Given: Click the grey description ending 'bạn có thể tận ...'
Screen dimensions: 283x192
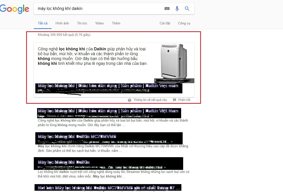Looking at the screenshot, I should [x=113, y=123].
